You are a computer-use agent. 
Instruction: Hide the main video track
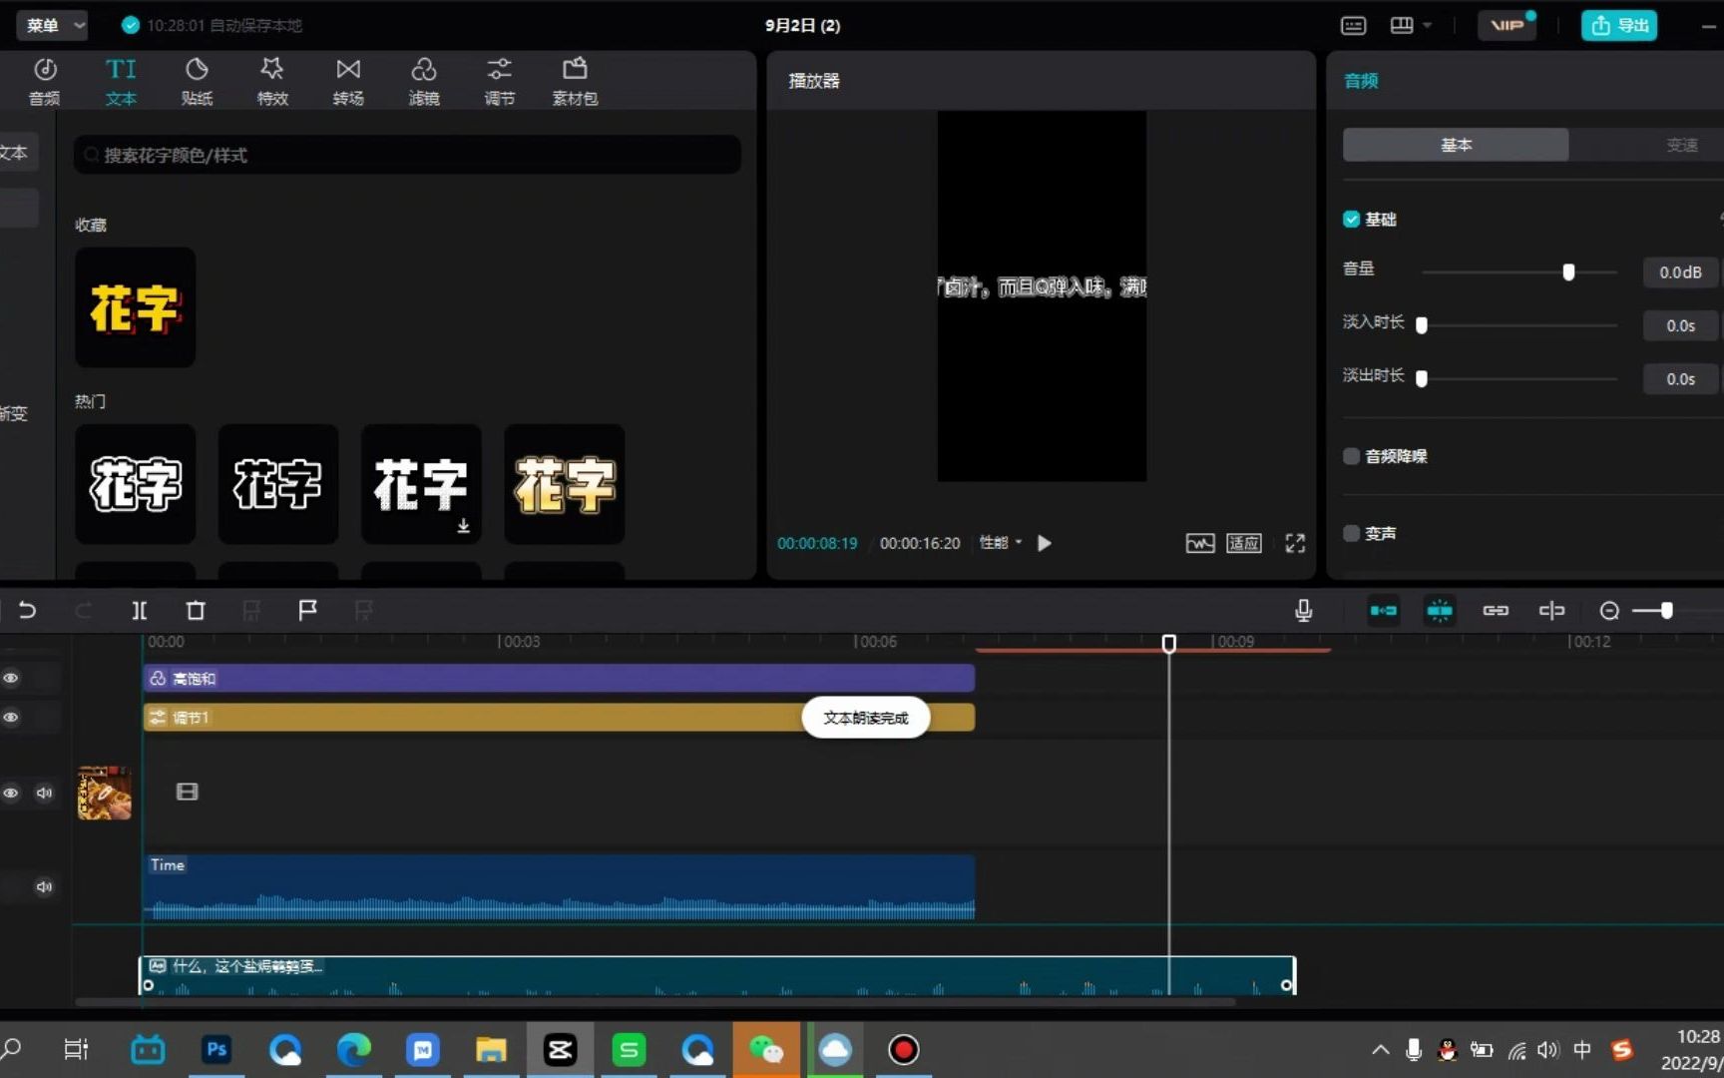tap(11, 793)
